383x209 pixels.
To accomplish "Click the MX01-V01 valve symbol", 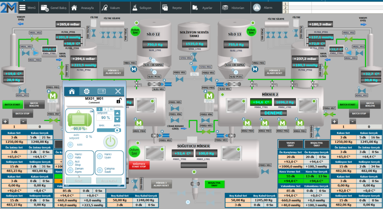I will click(180, 79).
